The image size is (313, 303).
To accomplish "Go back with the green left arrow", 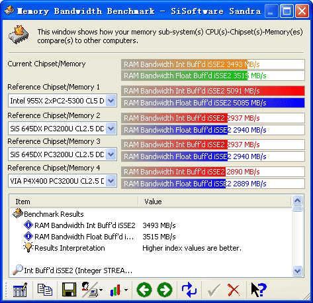I will [x=144, y=290].
